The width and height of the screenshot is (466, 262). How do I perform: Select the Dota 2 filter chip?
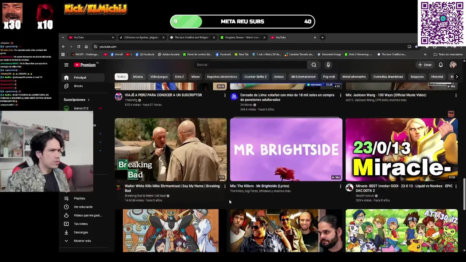click(x=179, y=77)
